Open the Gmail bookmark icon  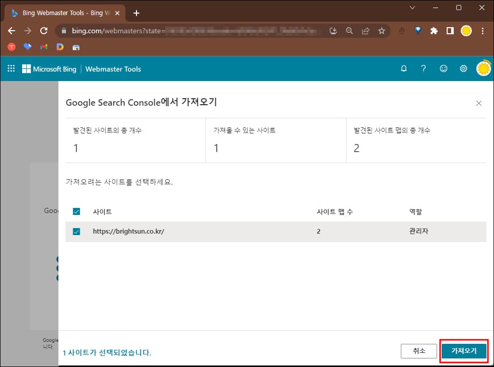(x=44, y=47)
